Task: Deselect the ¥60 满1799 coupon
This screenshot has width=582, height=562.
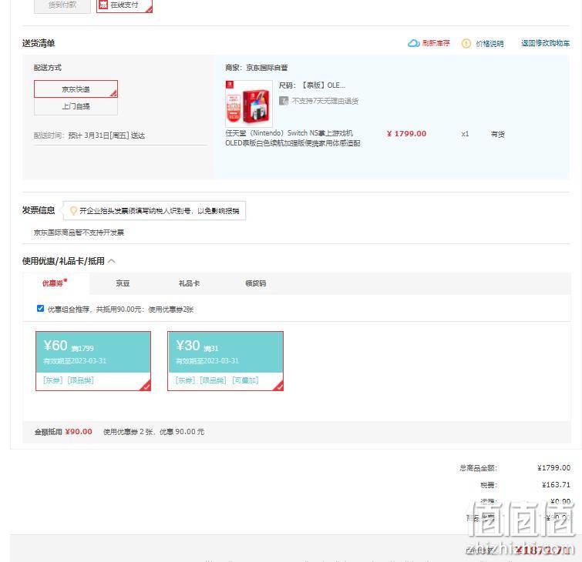Action: (93, 361)
